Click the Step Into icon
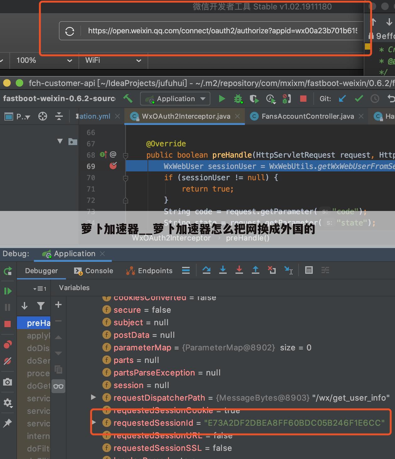Image resolution: width=395 pixels, height=459 pixels. (x=223, y=270)
